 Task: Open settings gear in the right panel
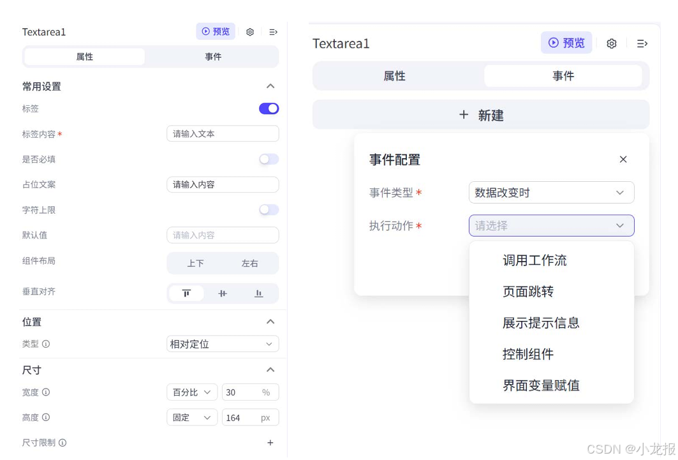(x=611, y=43)
